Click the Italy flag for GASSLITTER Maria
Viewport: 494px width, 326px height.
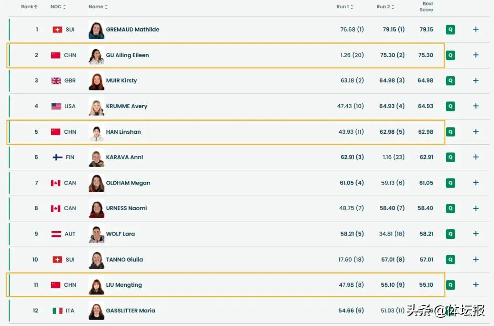click(x=57, y=311)
